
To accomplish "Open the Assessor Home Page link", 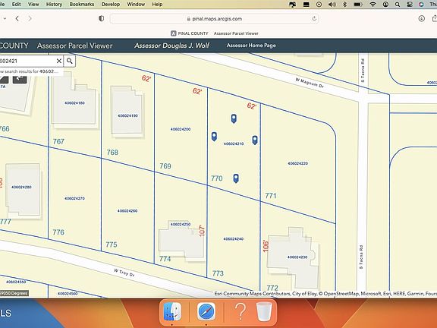I will 251,46.
